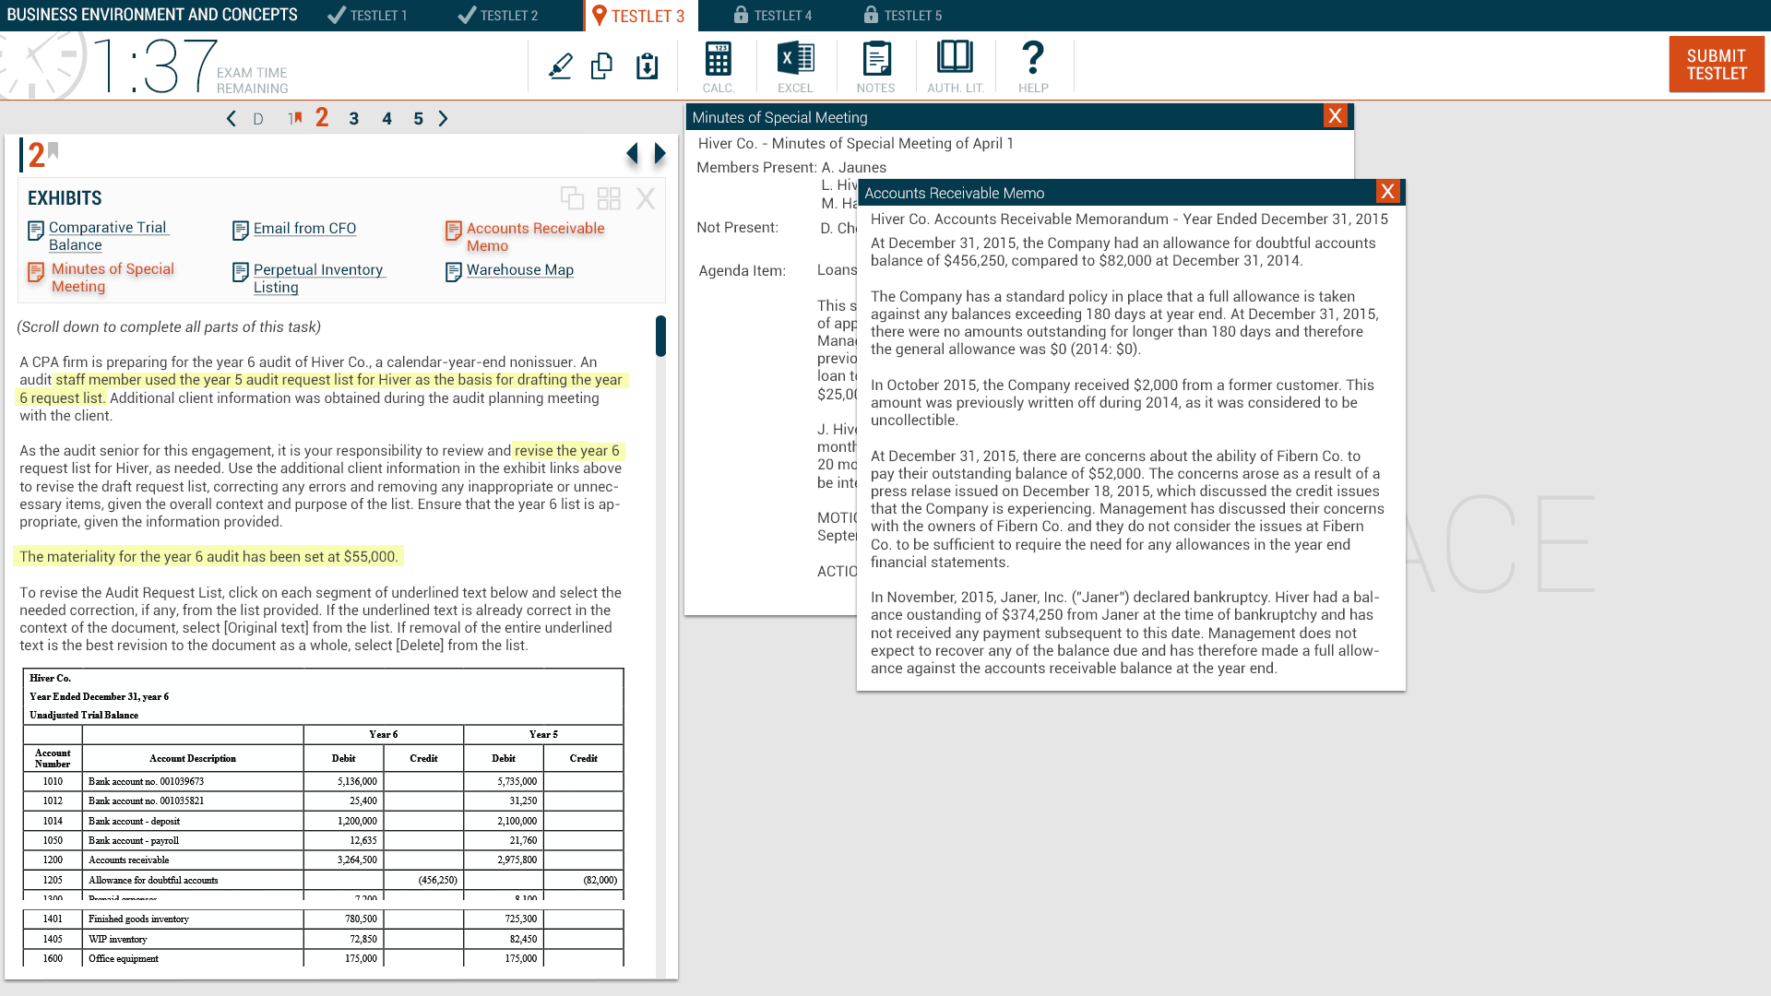This screenshot has height=996, width=1771.
Task: Click the locked Testlet 4 tab
Action: pyautogui.click(x=773, y=16)
